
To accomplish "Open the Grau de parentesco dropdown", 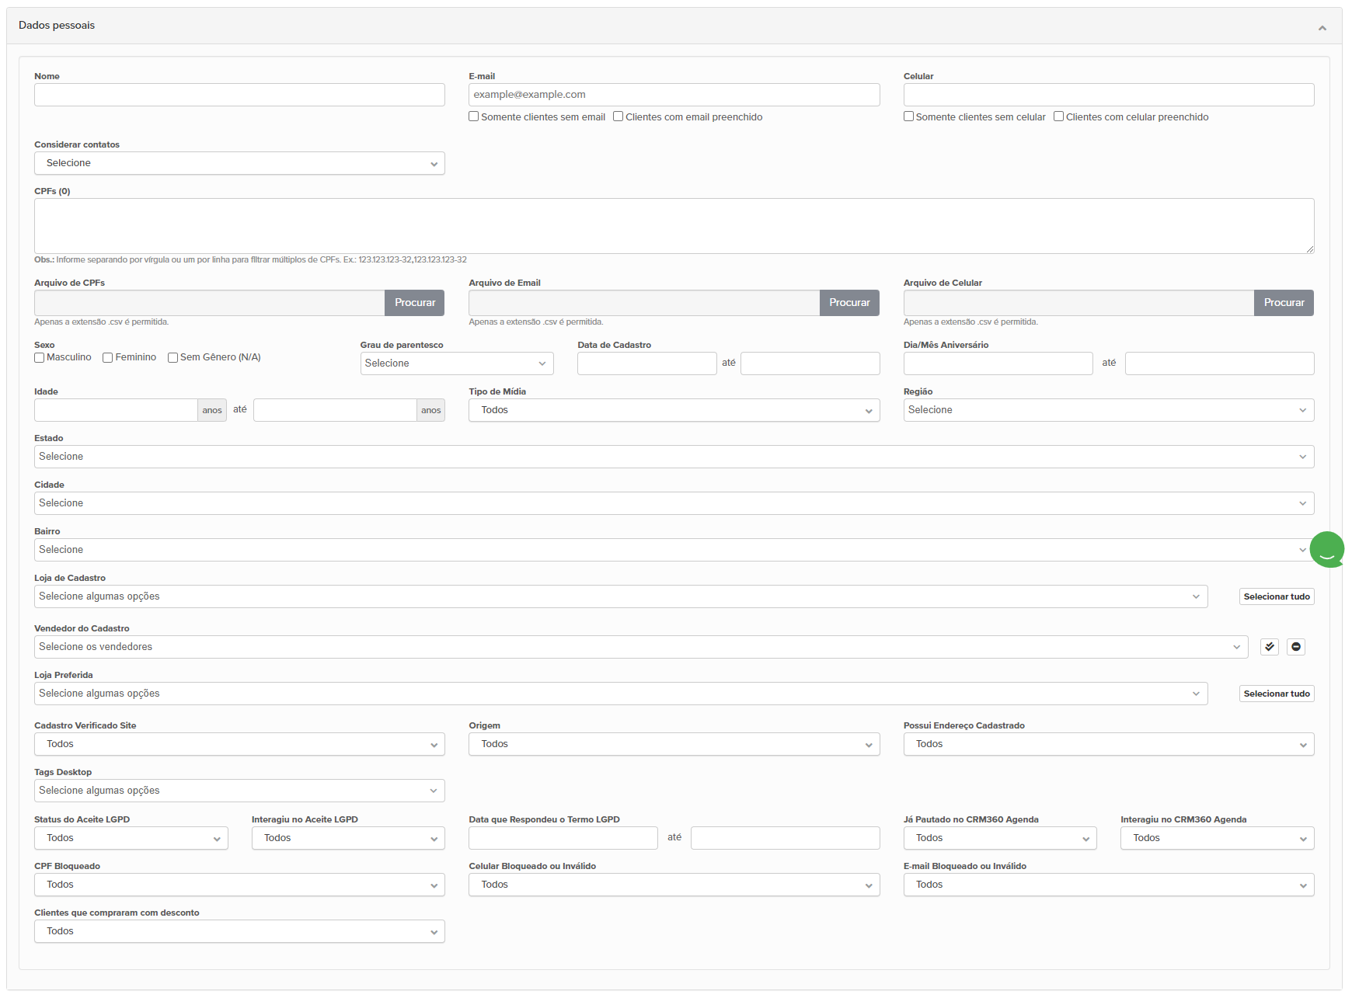I will pyautogui.click(x=456, y=363).
